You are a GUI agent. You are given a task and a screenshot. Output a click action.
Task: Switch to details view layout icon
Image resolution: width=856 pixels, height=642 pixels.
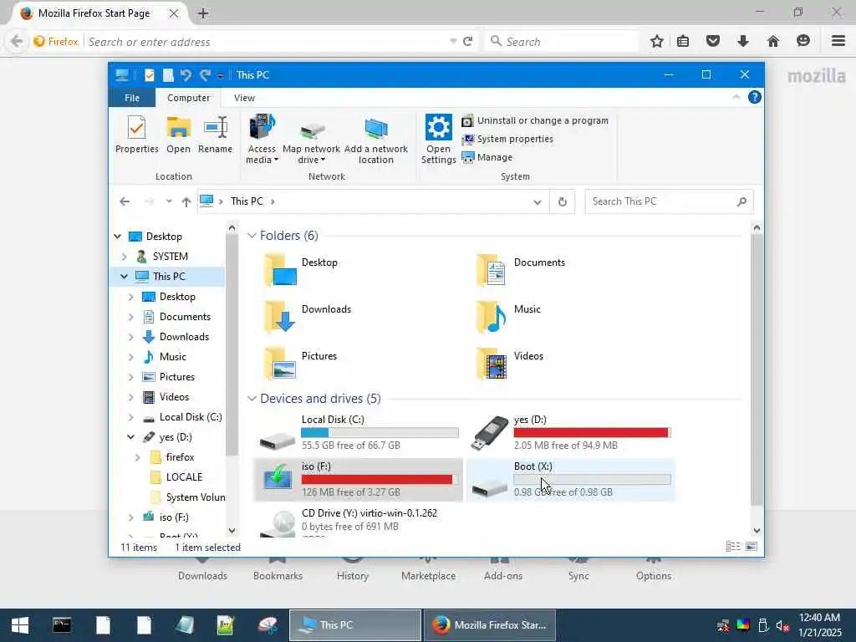pos(732,547)
